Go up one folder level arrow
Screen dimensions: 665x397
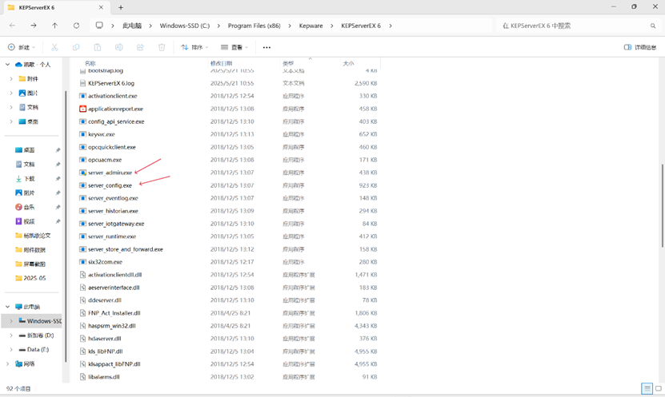coord(54,26)
